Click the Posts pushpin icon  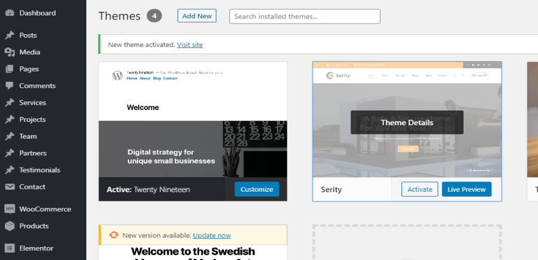point(9,35)
